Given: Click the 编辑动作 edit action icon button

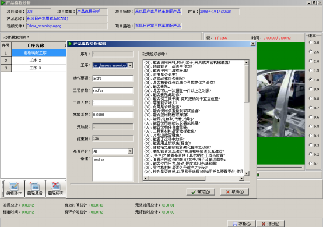Looking at the screenshot, I should pyautogui.click(x=14, y=189).
